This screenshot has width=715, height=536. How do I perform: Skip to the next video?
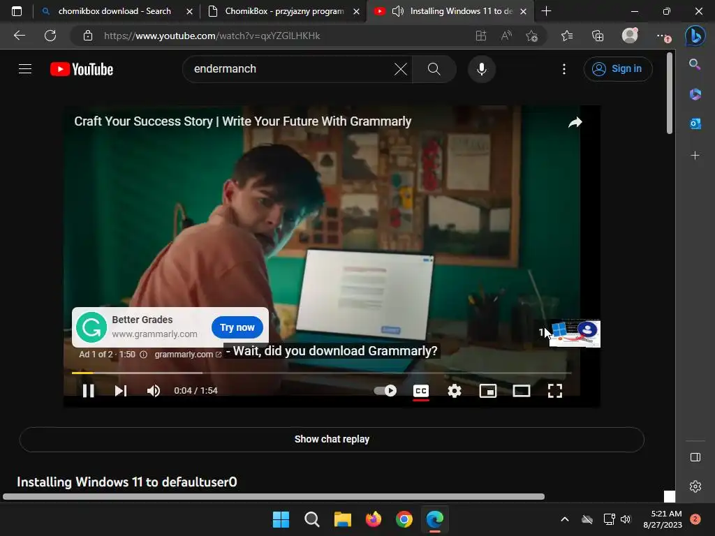(x=120, y=391)
